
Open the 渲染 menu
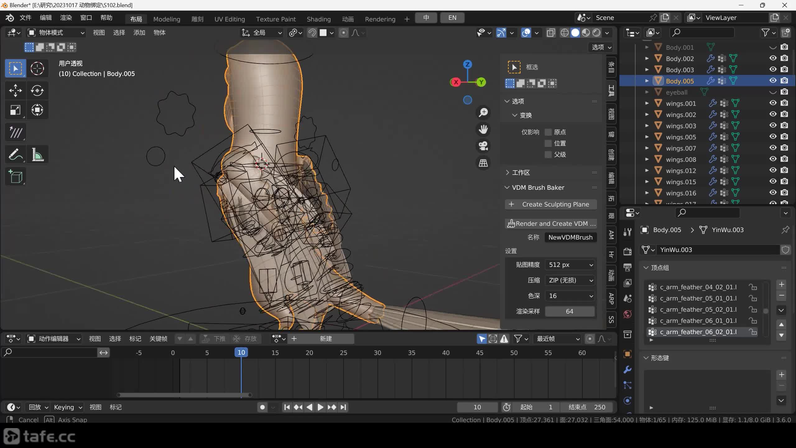tap(66, 18)
